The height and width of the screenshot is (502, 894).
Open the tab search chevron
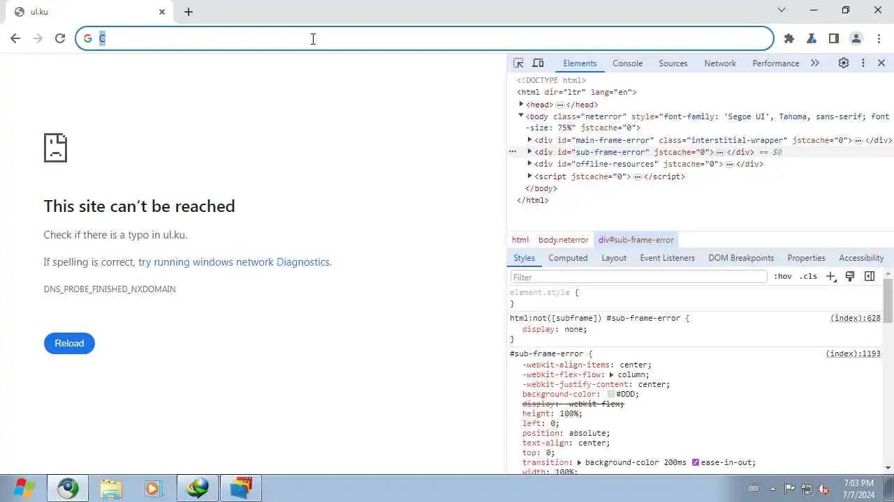782,10
